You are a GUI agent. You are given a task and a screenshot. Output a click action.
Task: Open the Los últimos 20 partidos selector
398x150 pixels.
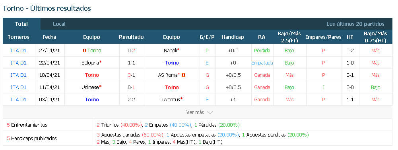355,24
